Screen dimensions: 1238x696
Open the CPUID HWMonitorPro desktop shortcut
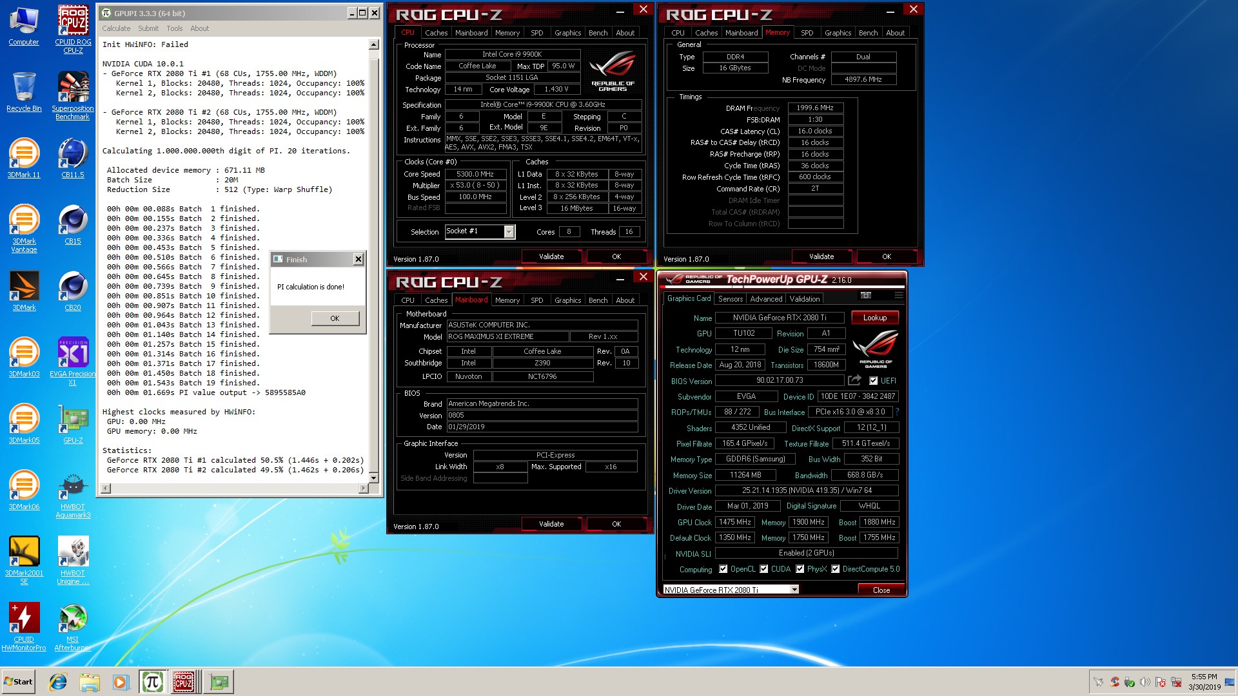click(x=24, y=627)
